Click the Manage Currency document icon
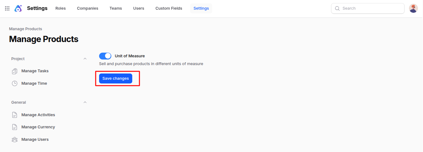Viewport: 423px width, 152px height. pos(15,127)
